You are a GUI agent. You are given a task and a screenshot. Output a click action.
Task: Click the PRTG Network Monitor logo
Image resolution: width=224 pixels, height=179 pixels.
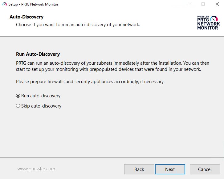click(208, 22)
